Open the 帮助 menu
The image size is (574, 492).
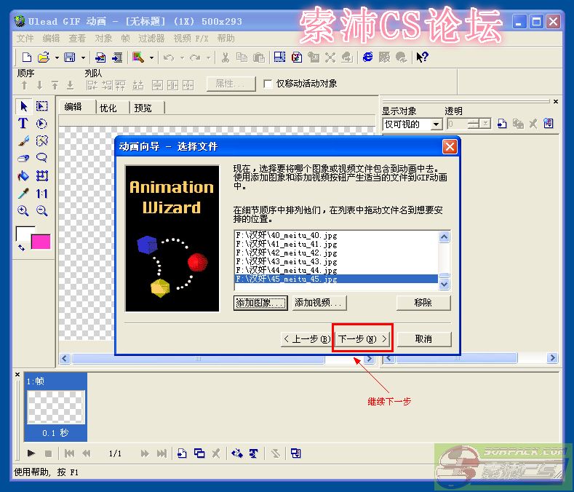coord(226,39)
